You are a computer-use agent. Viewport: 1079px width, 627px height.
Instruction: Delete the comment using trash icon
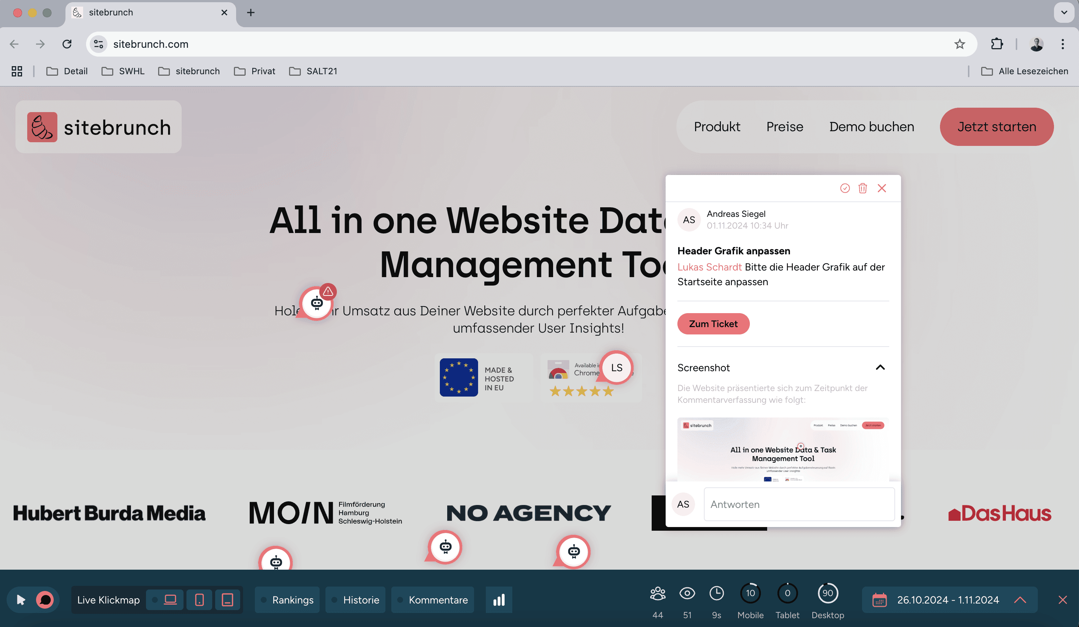pyautogui.click(x=862, y=188)
